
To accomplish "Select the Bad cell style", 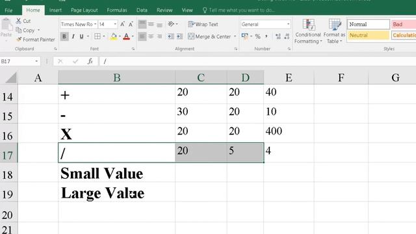I will click(x=403, y=24).
